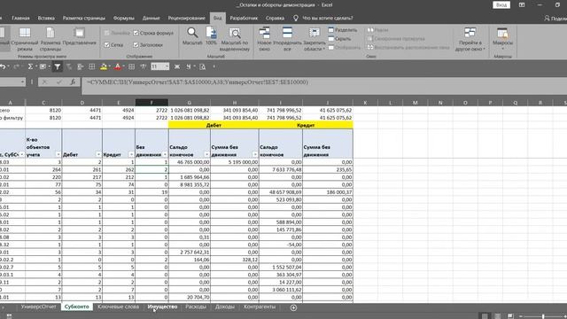
Task: Switch to the Имущество sheet tab
Action: (x=162, y=307)
